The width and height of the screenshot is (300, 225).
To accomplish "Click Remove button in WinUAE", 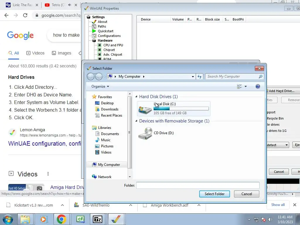I will [x=292, y=100].
